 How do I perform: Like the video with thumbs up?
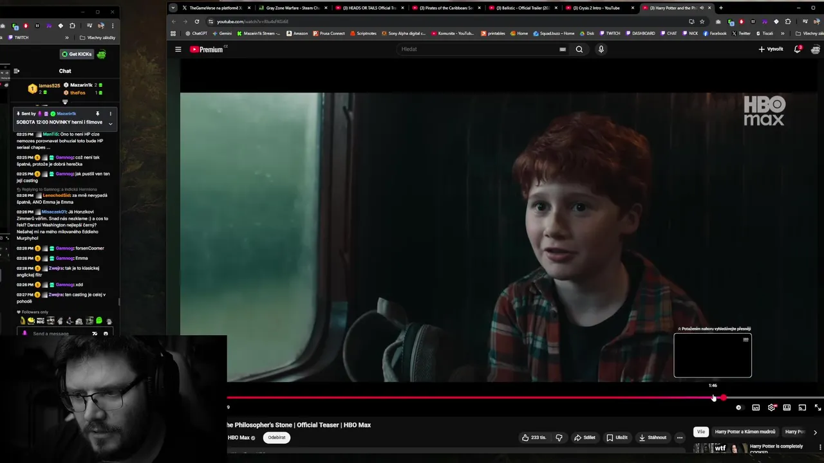click(x=534, y=437)
